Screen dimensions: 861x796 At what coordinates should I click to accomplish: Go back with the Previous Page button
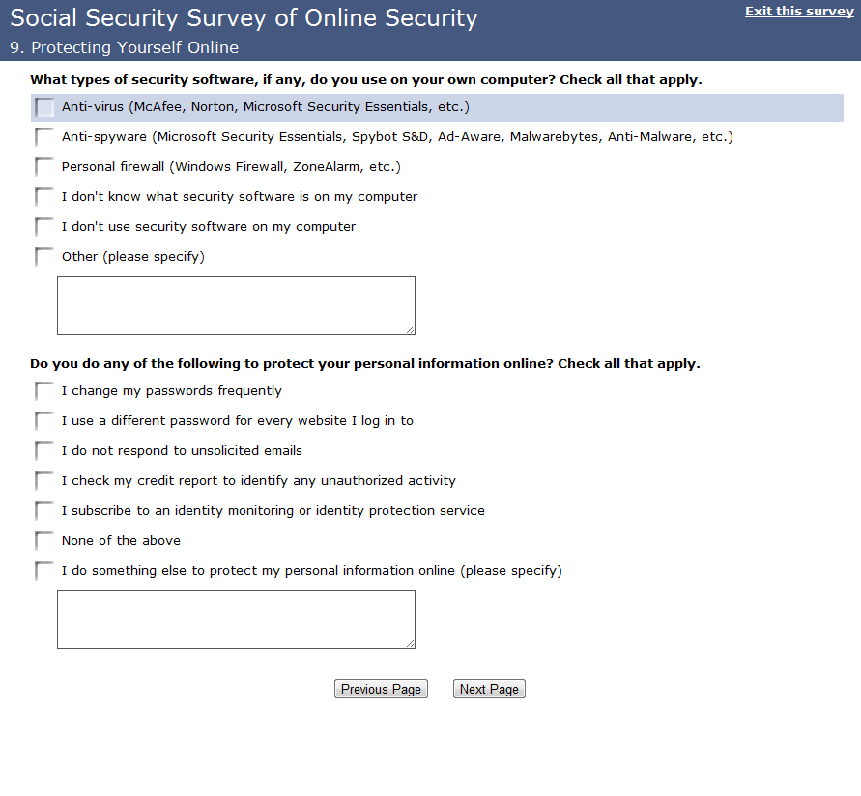pyautogui.click(x=381, y=689)
